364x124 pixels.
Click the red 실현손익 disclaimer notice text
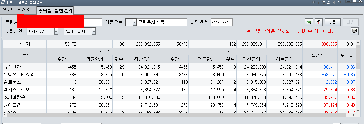point(290,32)
